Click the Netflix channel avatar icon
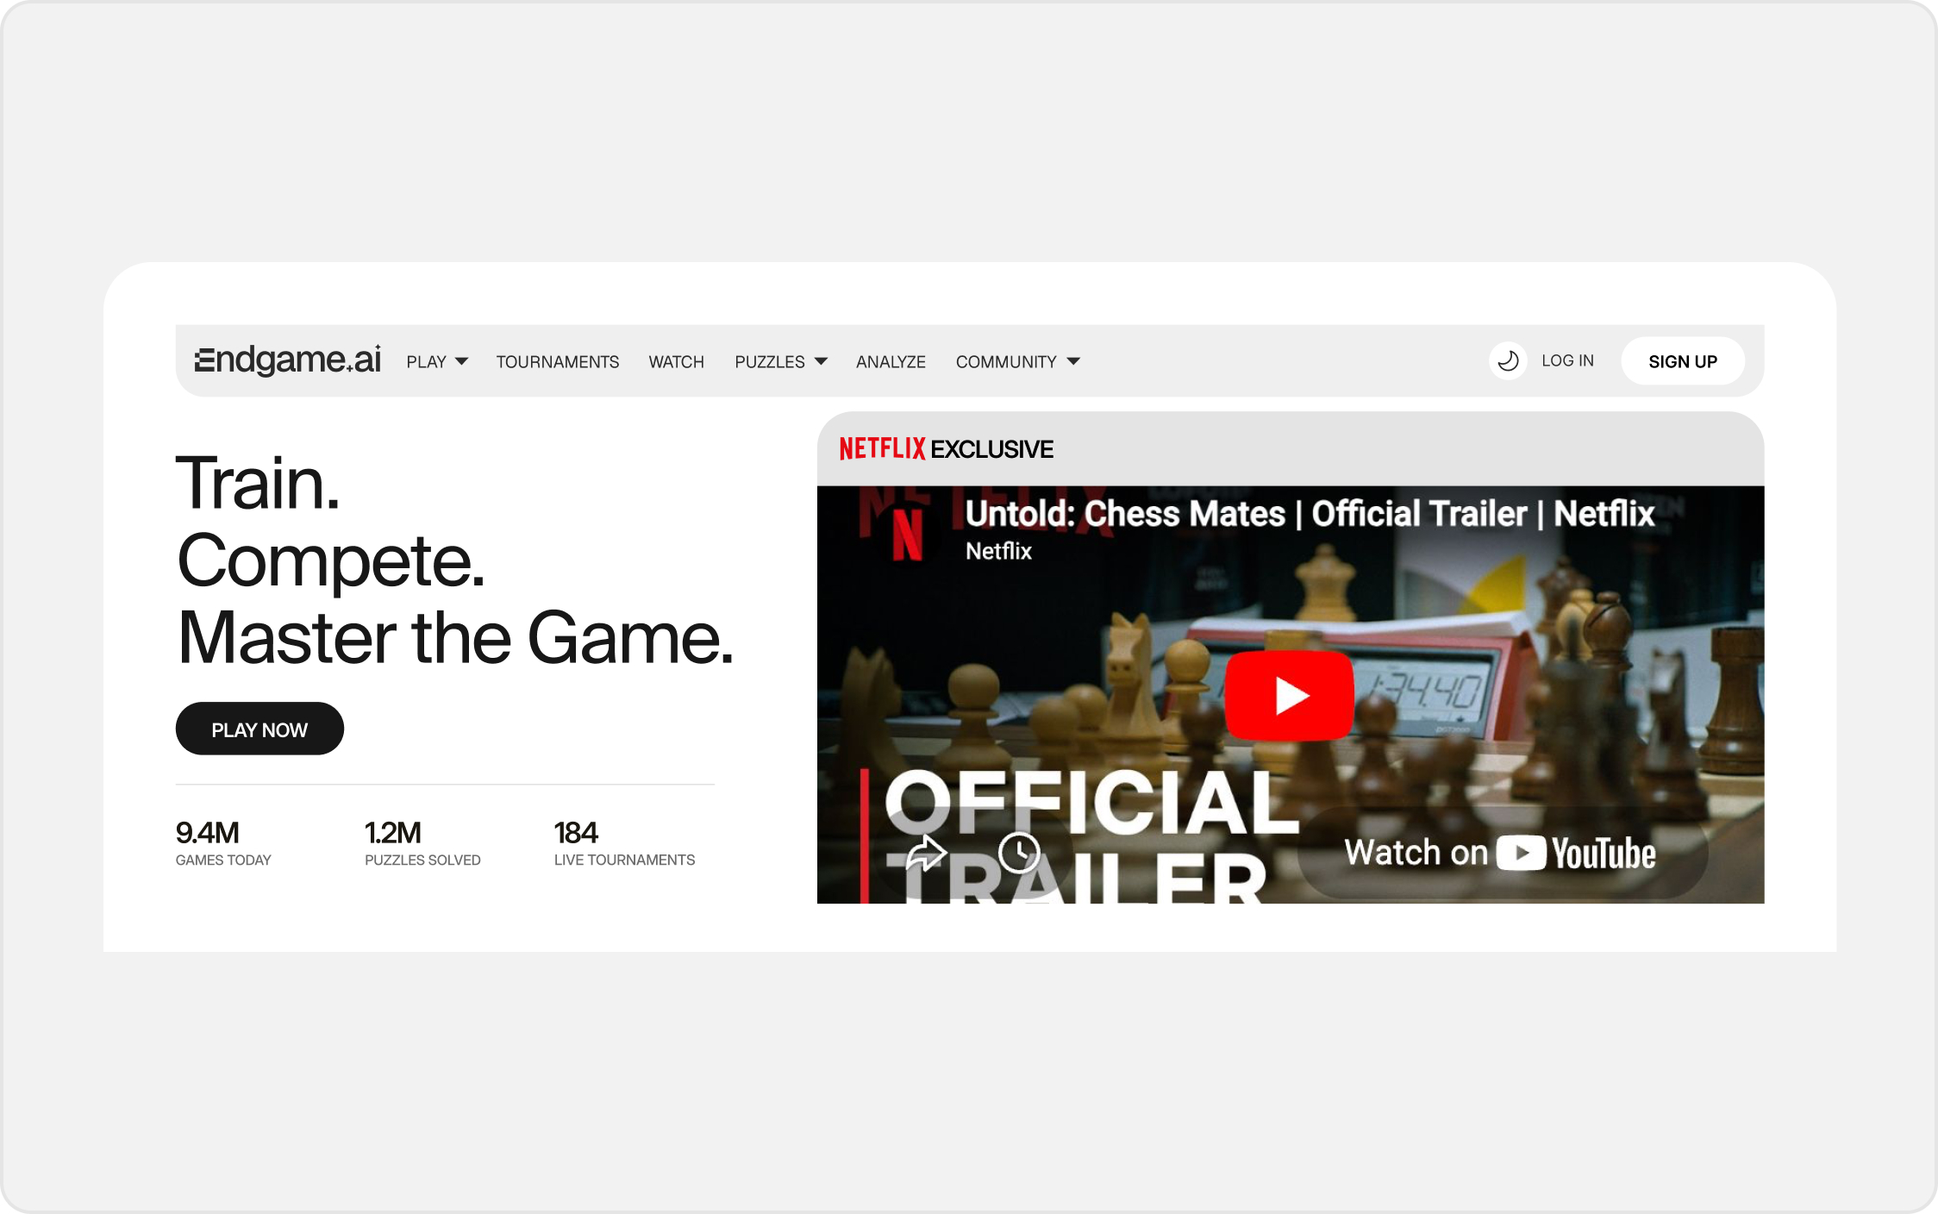Viewport: 1938px width, 1214px height. coord(907,535)
